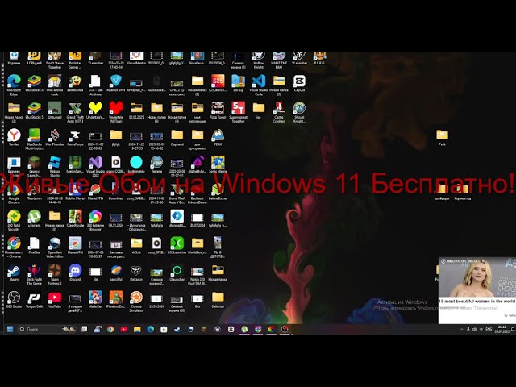Select Deltarun folder in bottom row

pos(218,300)
